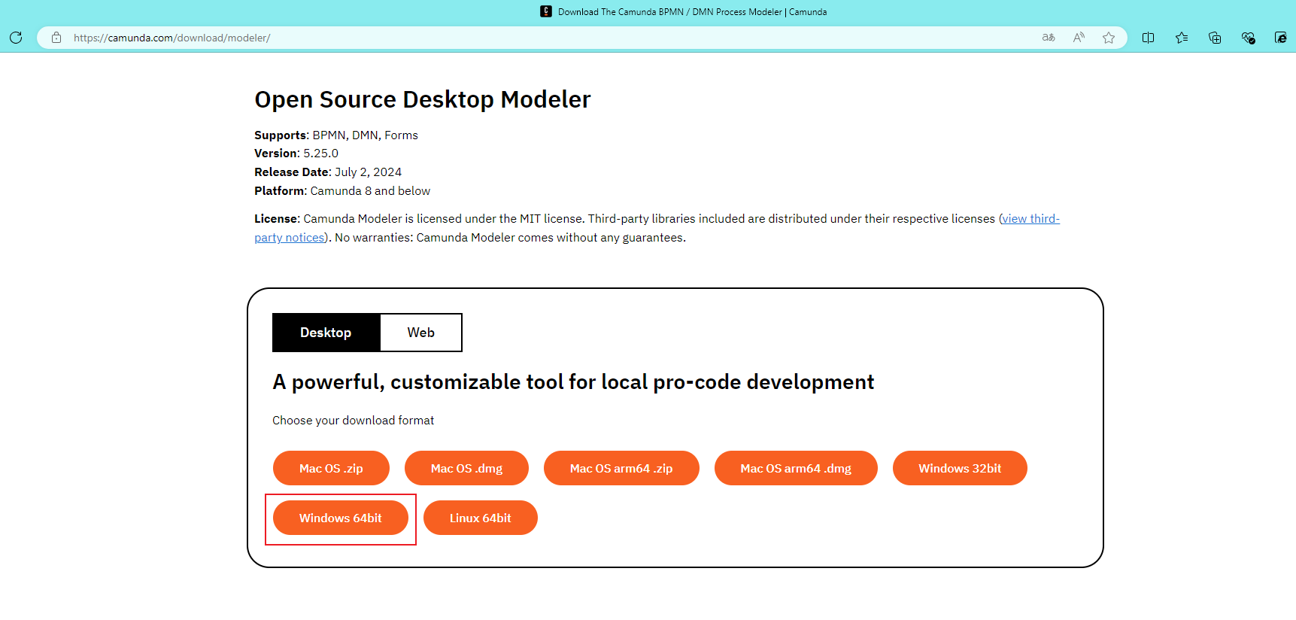View site information lock icon
Viewport: 1296px width, 620px height.
(x=56, y=38)
